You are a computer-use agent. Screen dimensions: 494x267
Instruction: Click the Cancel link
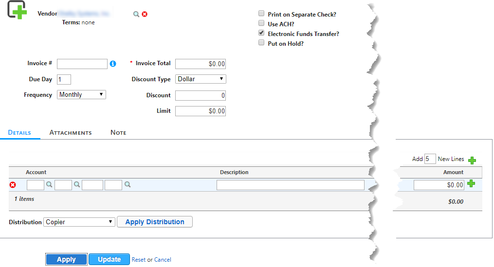coord(163,260)
